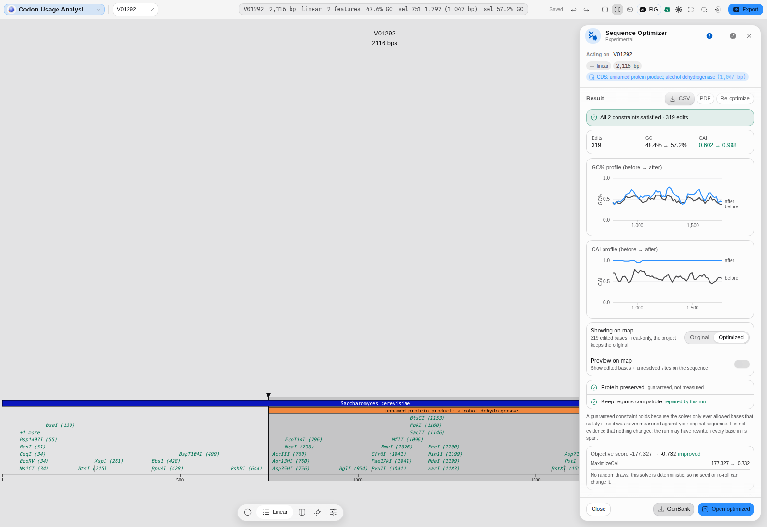Click the green chip plugin icon
Viewport: 767px width, 527px height.
point(667,10)
